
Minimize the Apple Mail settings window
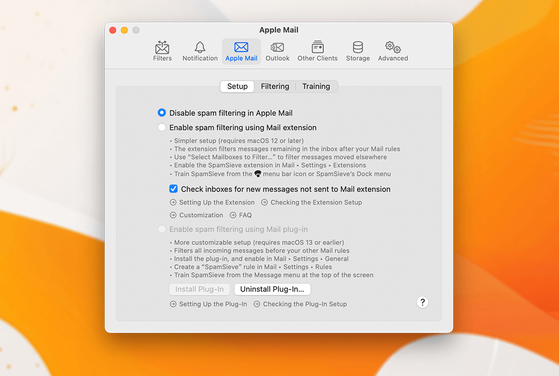(x=124, y=30)
